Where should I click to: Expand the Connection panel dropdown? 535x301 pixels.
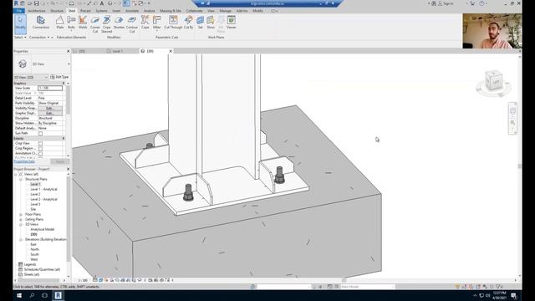(x=39, y=37)
